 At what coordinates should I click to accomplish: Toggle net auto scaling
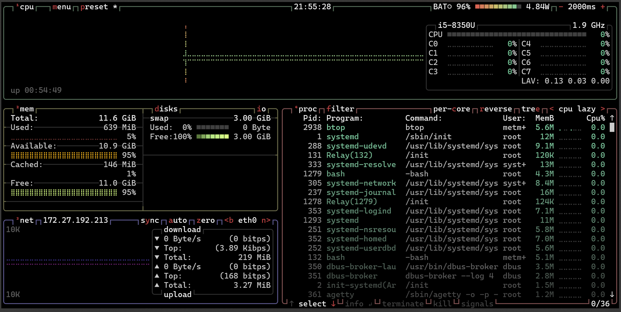pos(178,220)
